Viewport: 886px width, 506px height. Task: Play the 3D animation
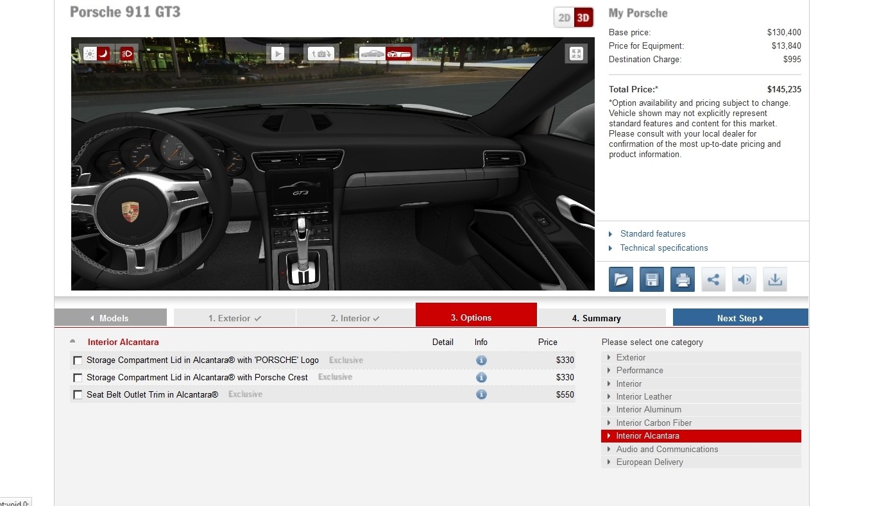pyautogui.click(x=277, y=54)
